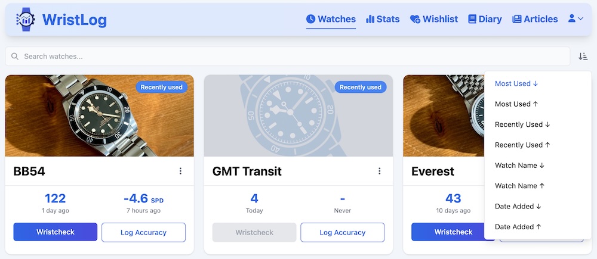597x259 pixels.
Task: Open the Wishlist tab
Action: [434, 19]
